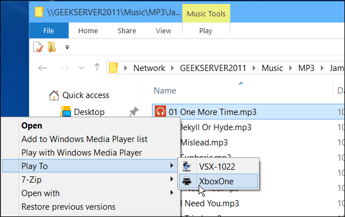Switch to the Home ribbon tab
The height and width of the screenshot is (217, 345).
pos(88,30)
